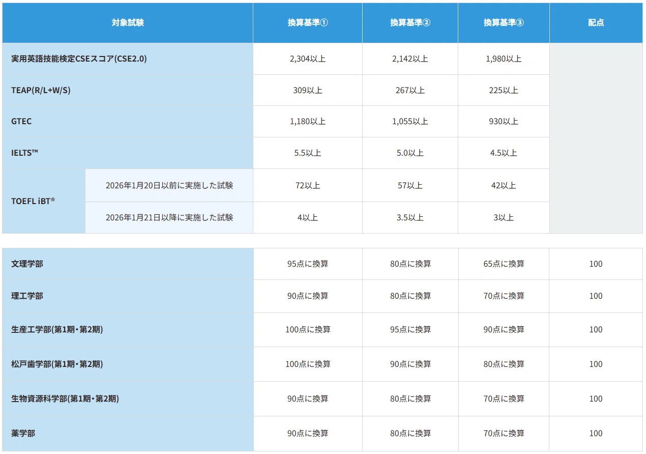
Task: Click the 2026年1月21日以降に実施した試験 sub-row label
Action: [169, 217]
